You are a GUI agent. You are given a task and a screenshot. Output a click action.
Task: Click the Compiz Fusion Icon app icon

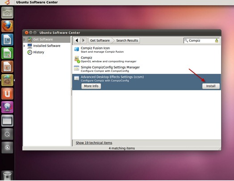(76, 49)
